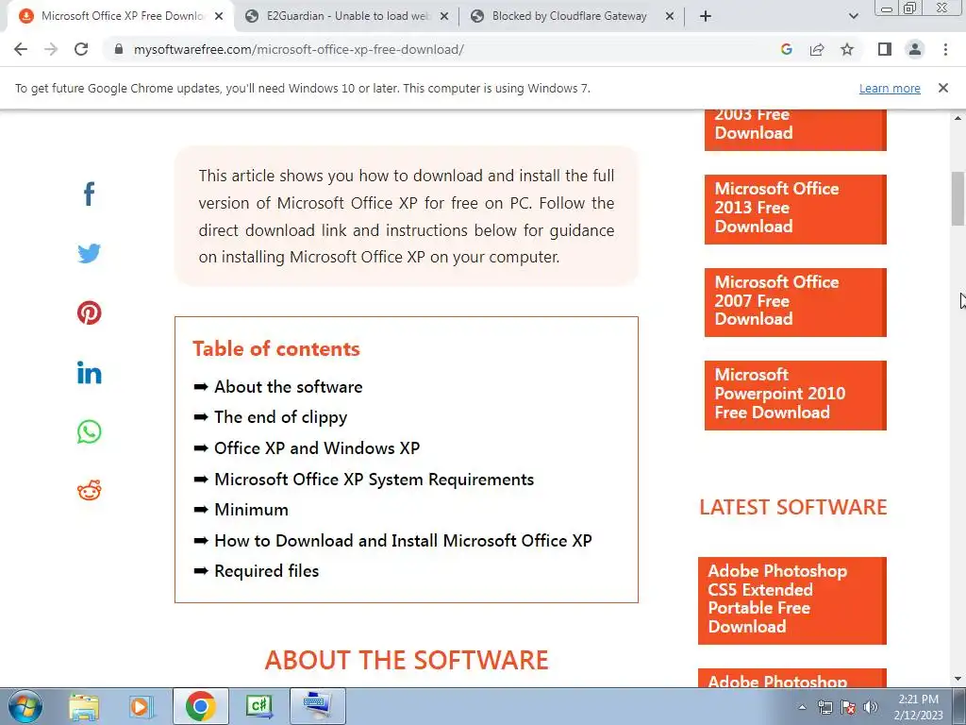The height and width of the screenshot is (725, 966).
Task: Open the Chrome three-dot menu
Action: click(x=945, y=49)
